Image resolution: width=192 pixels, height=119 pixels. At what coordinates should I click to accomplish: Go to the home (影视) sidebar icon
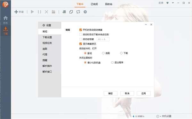[x=5, y=20]
